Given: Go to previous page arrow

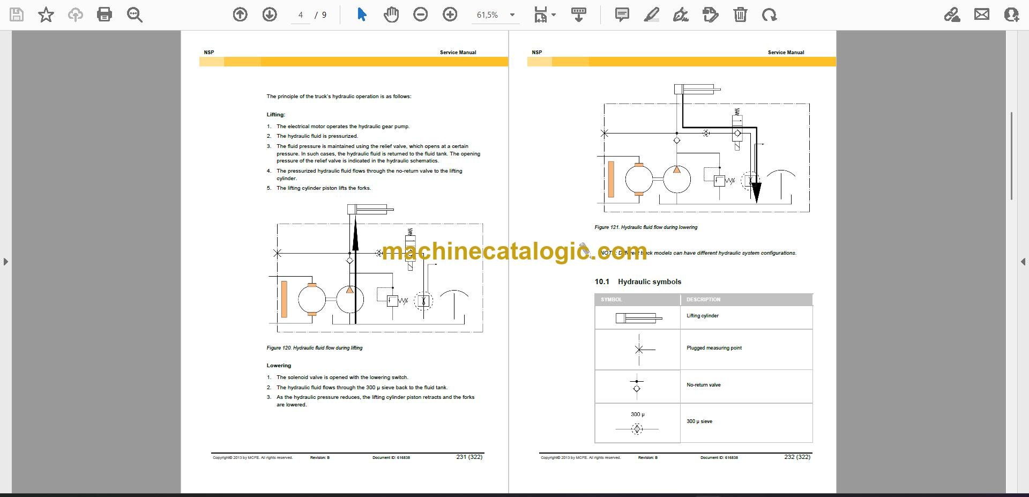Looking at the screenshot, I should (x=240, y=15).
